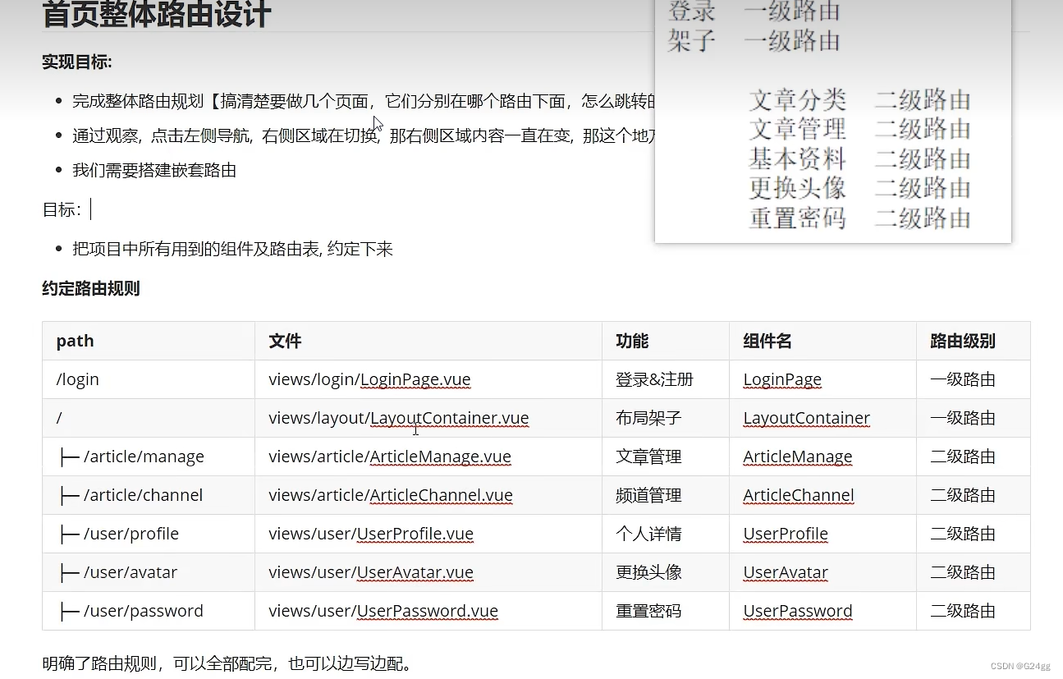Image resolution: width=1063 pixels, height=679 pixels.
Task: Click the views/layout/LayoutContainer.vue cell
Action: click(428, 418)
